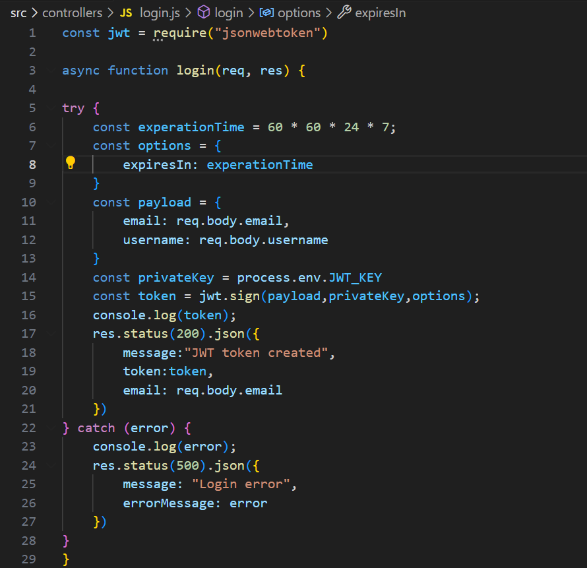
Task: Select the 'options' breadcrumb item
Action: [299, 13]
